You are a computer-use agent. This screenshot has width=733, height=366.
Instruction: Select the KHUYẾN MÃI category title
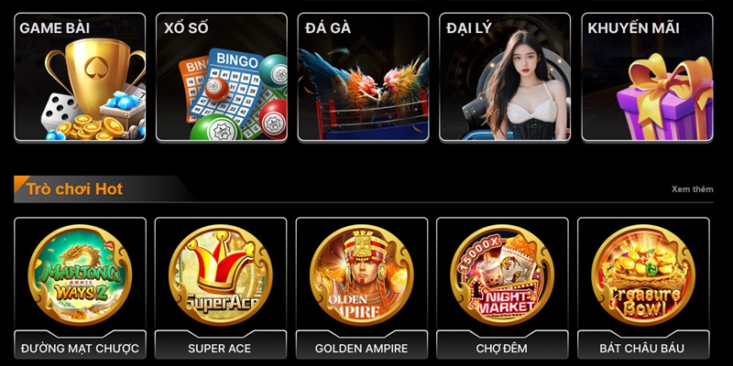pyautogui.click(x=633, y=28)
